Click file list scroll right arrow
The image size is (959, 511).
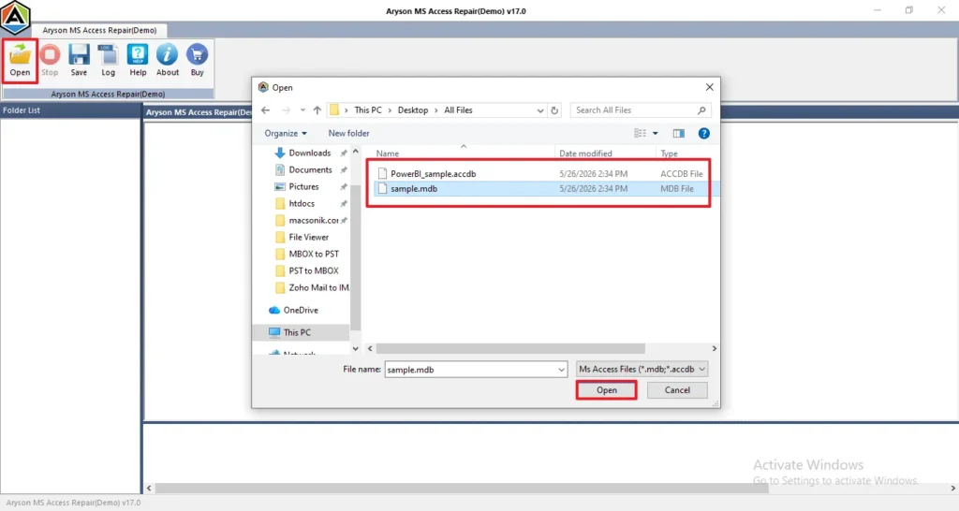714,348
